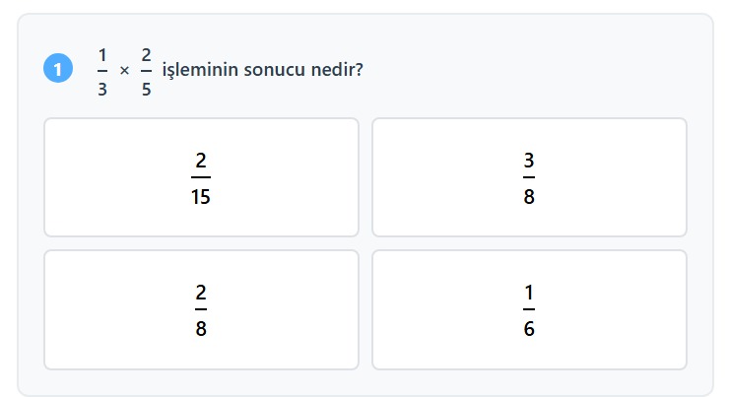729x397 pixels.
Task: Pick the 2/8 answer option
Action: coord(201,309)
